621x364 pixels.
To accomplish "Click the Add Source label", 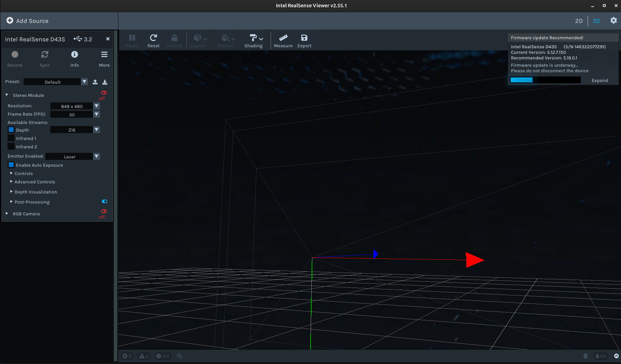I will (x=32, y=21).
